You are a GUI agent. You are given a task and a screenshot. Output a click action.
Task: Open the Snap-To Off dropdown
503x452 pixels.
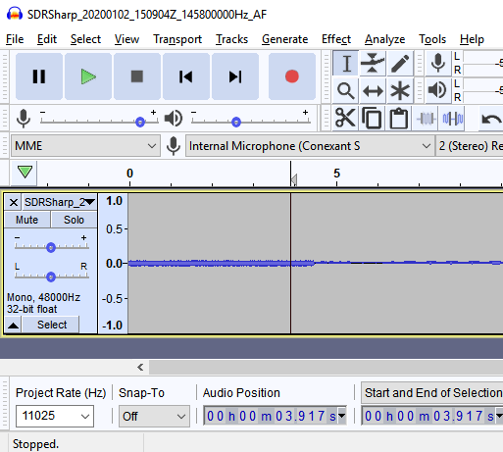[154, 416]
